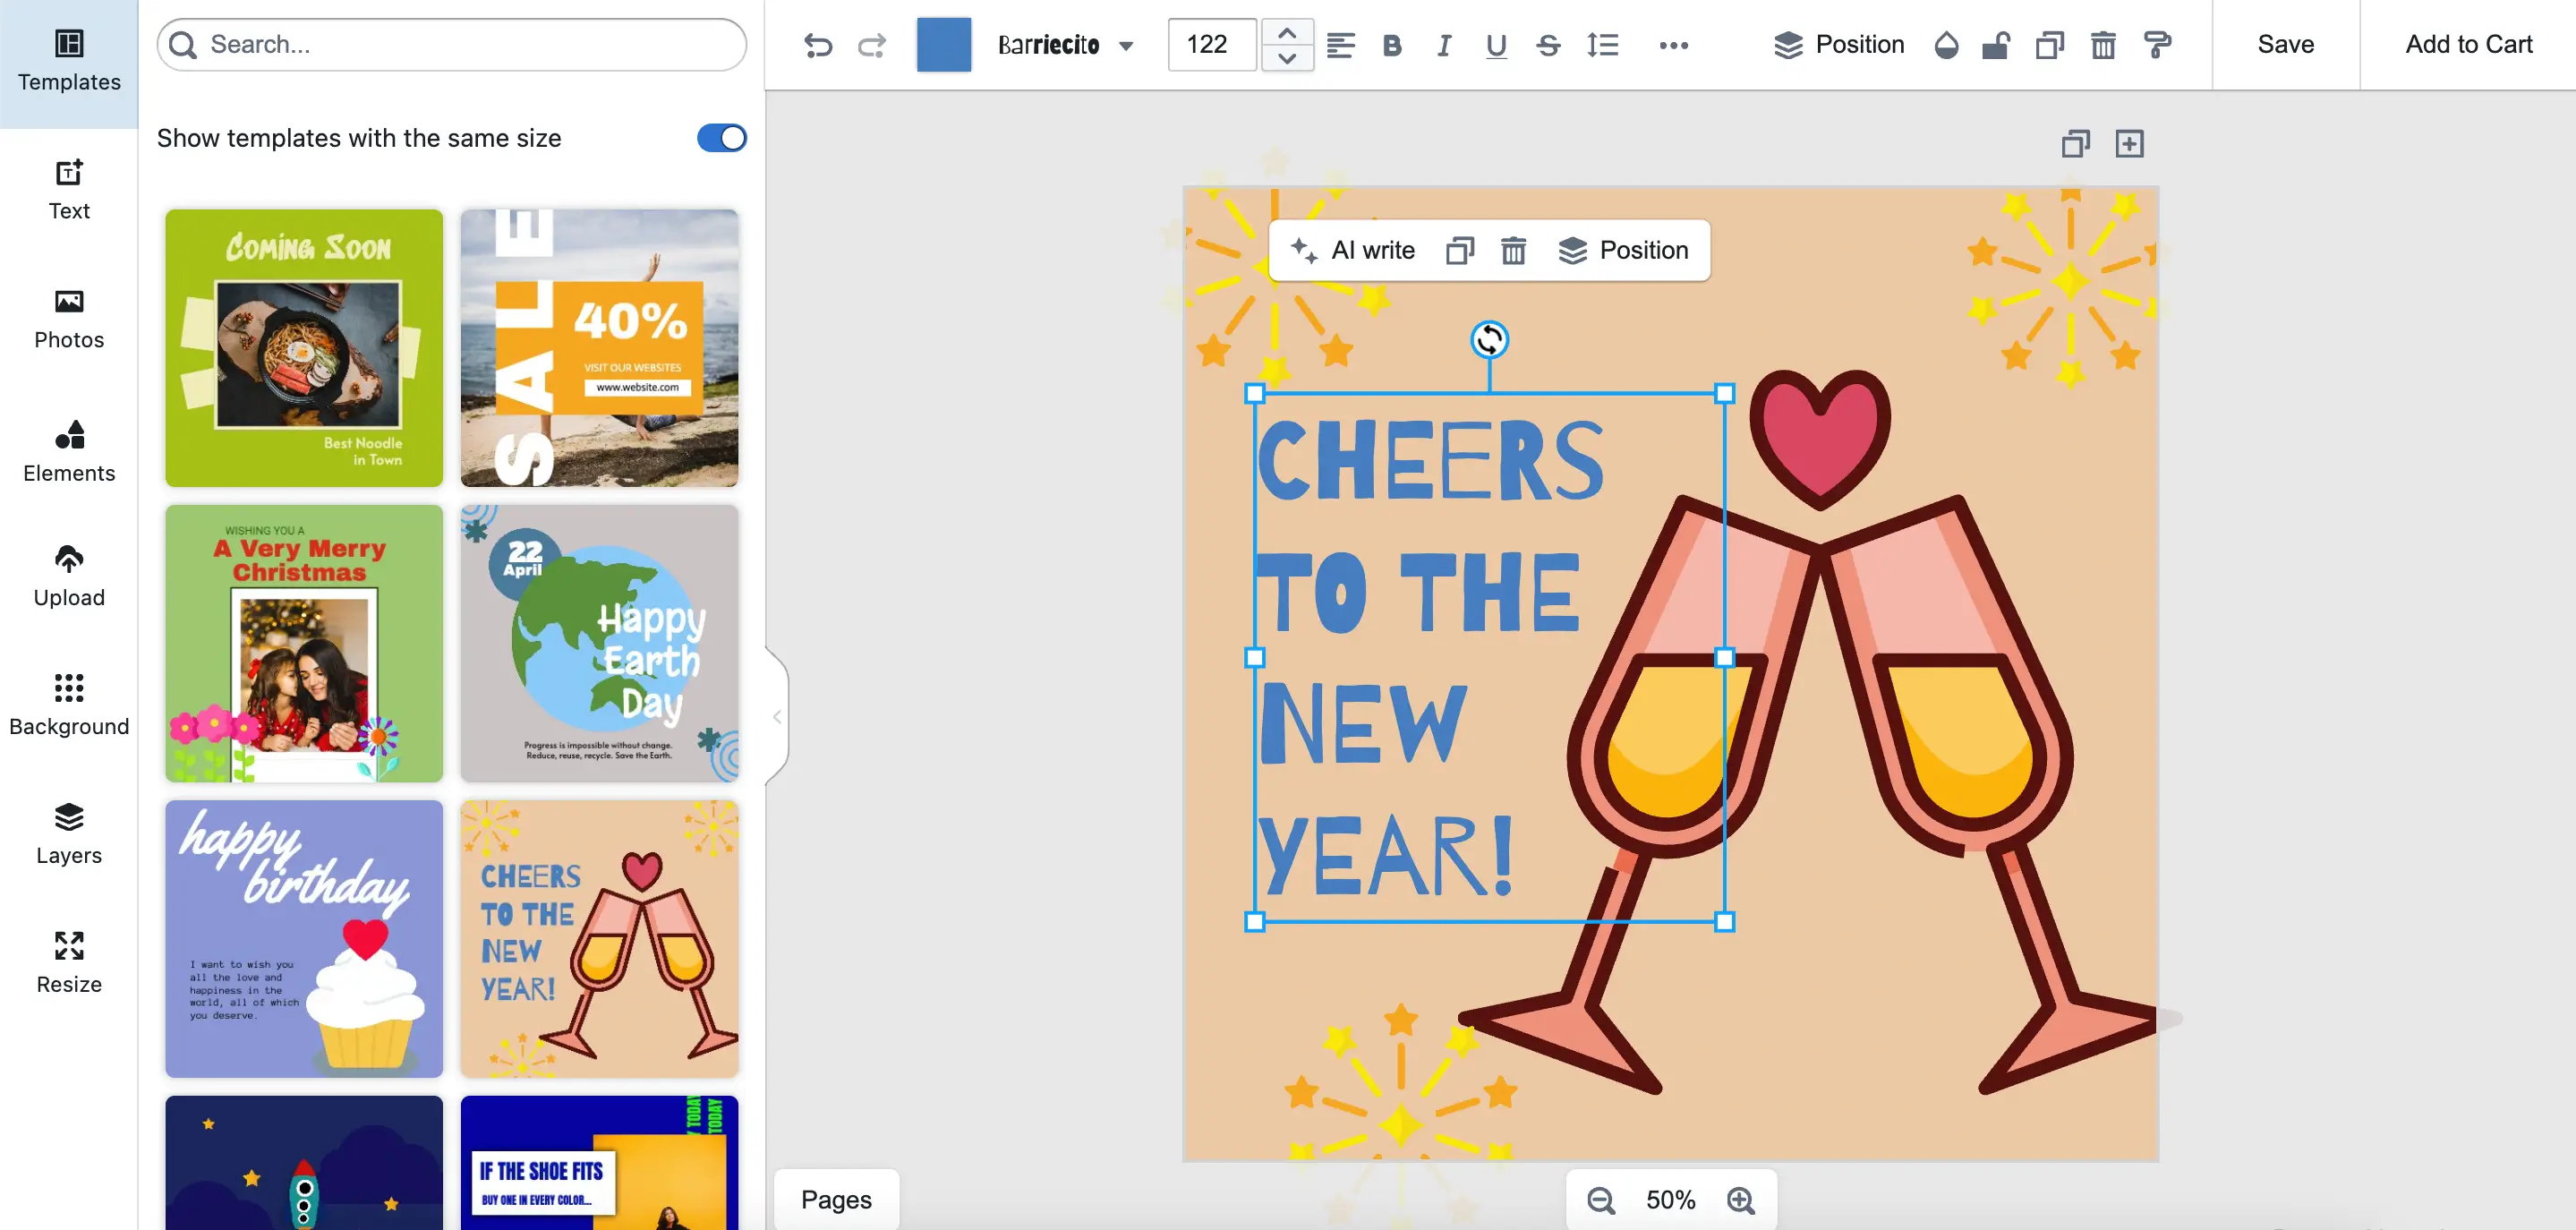The height and width of the screenshot is (1230, 2576).
Task: Toggle italic formatting
Action: tap(1443, 45)
